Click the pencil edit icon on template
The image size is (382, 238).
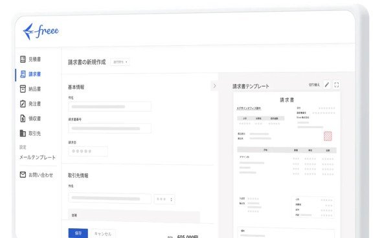pyautogui.click(x=327, y=85)
